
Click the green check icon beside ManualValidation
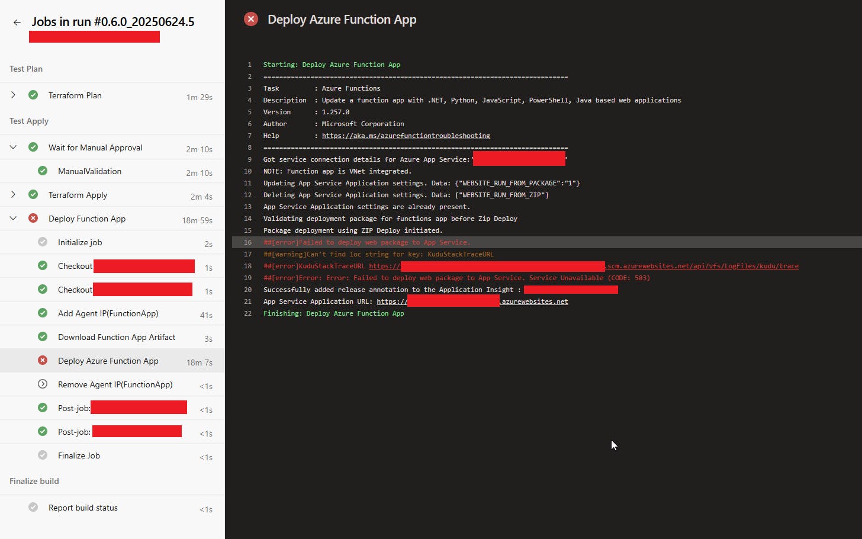pyautogui.click(x=43, y=171)
